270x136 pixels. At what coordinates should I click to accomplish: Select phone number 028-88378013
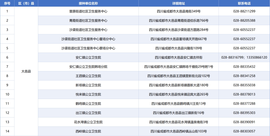tap(244, 94)
